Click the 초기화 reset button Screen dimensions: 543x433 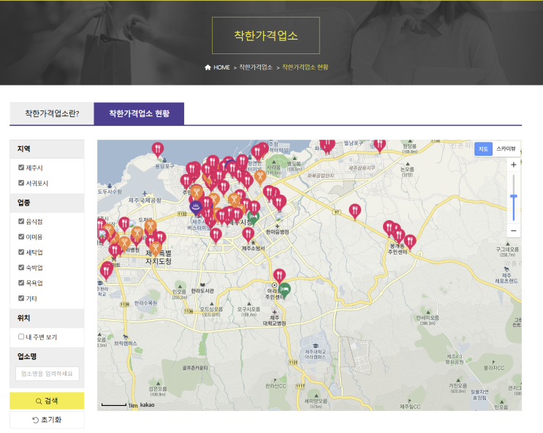pyautogui.click(x=47, y=420)
